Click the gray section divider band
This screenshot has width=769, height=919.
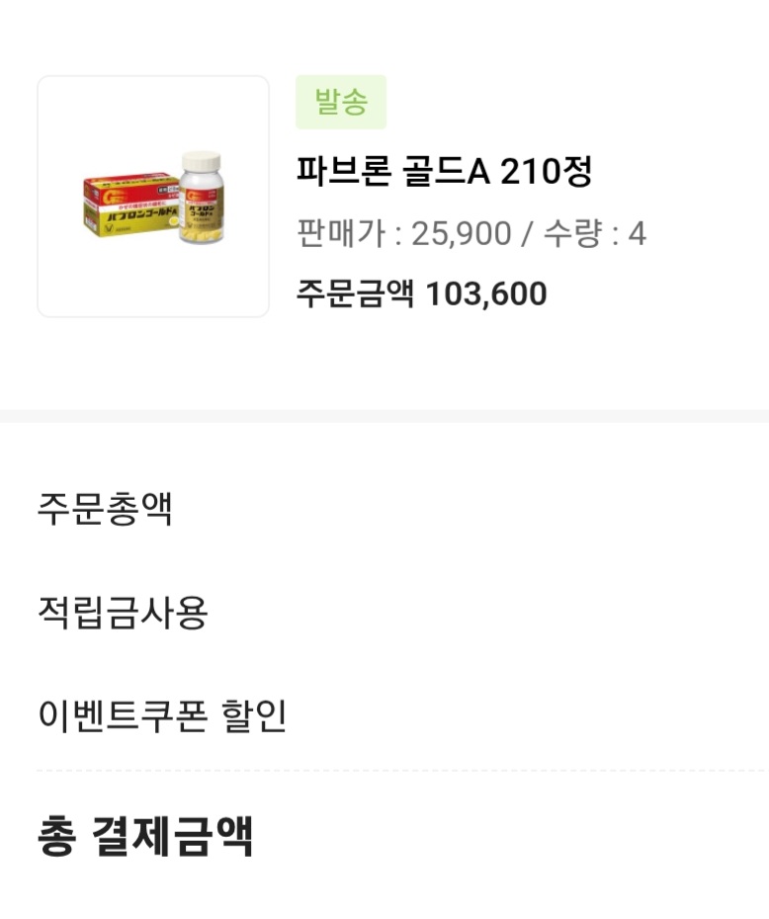[384, 416]
